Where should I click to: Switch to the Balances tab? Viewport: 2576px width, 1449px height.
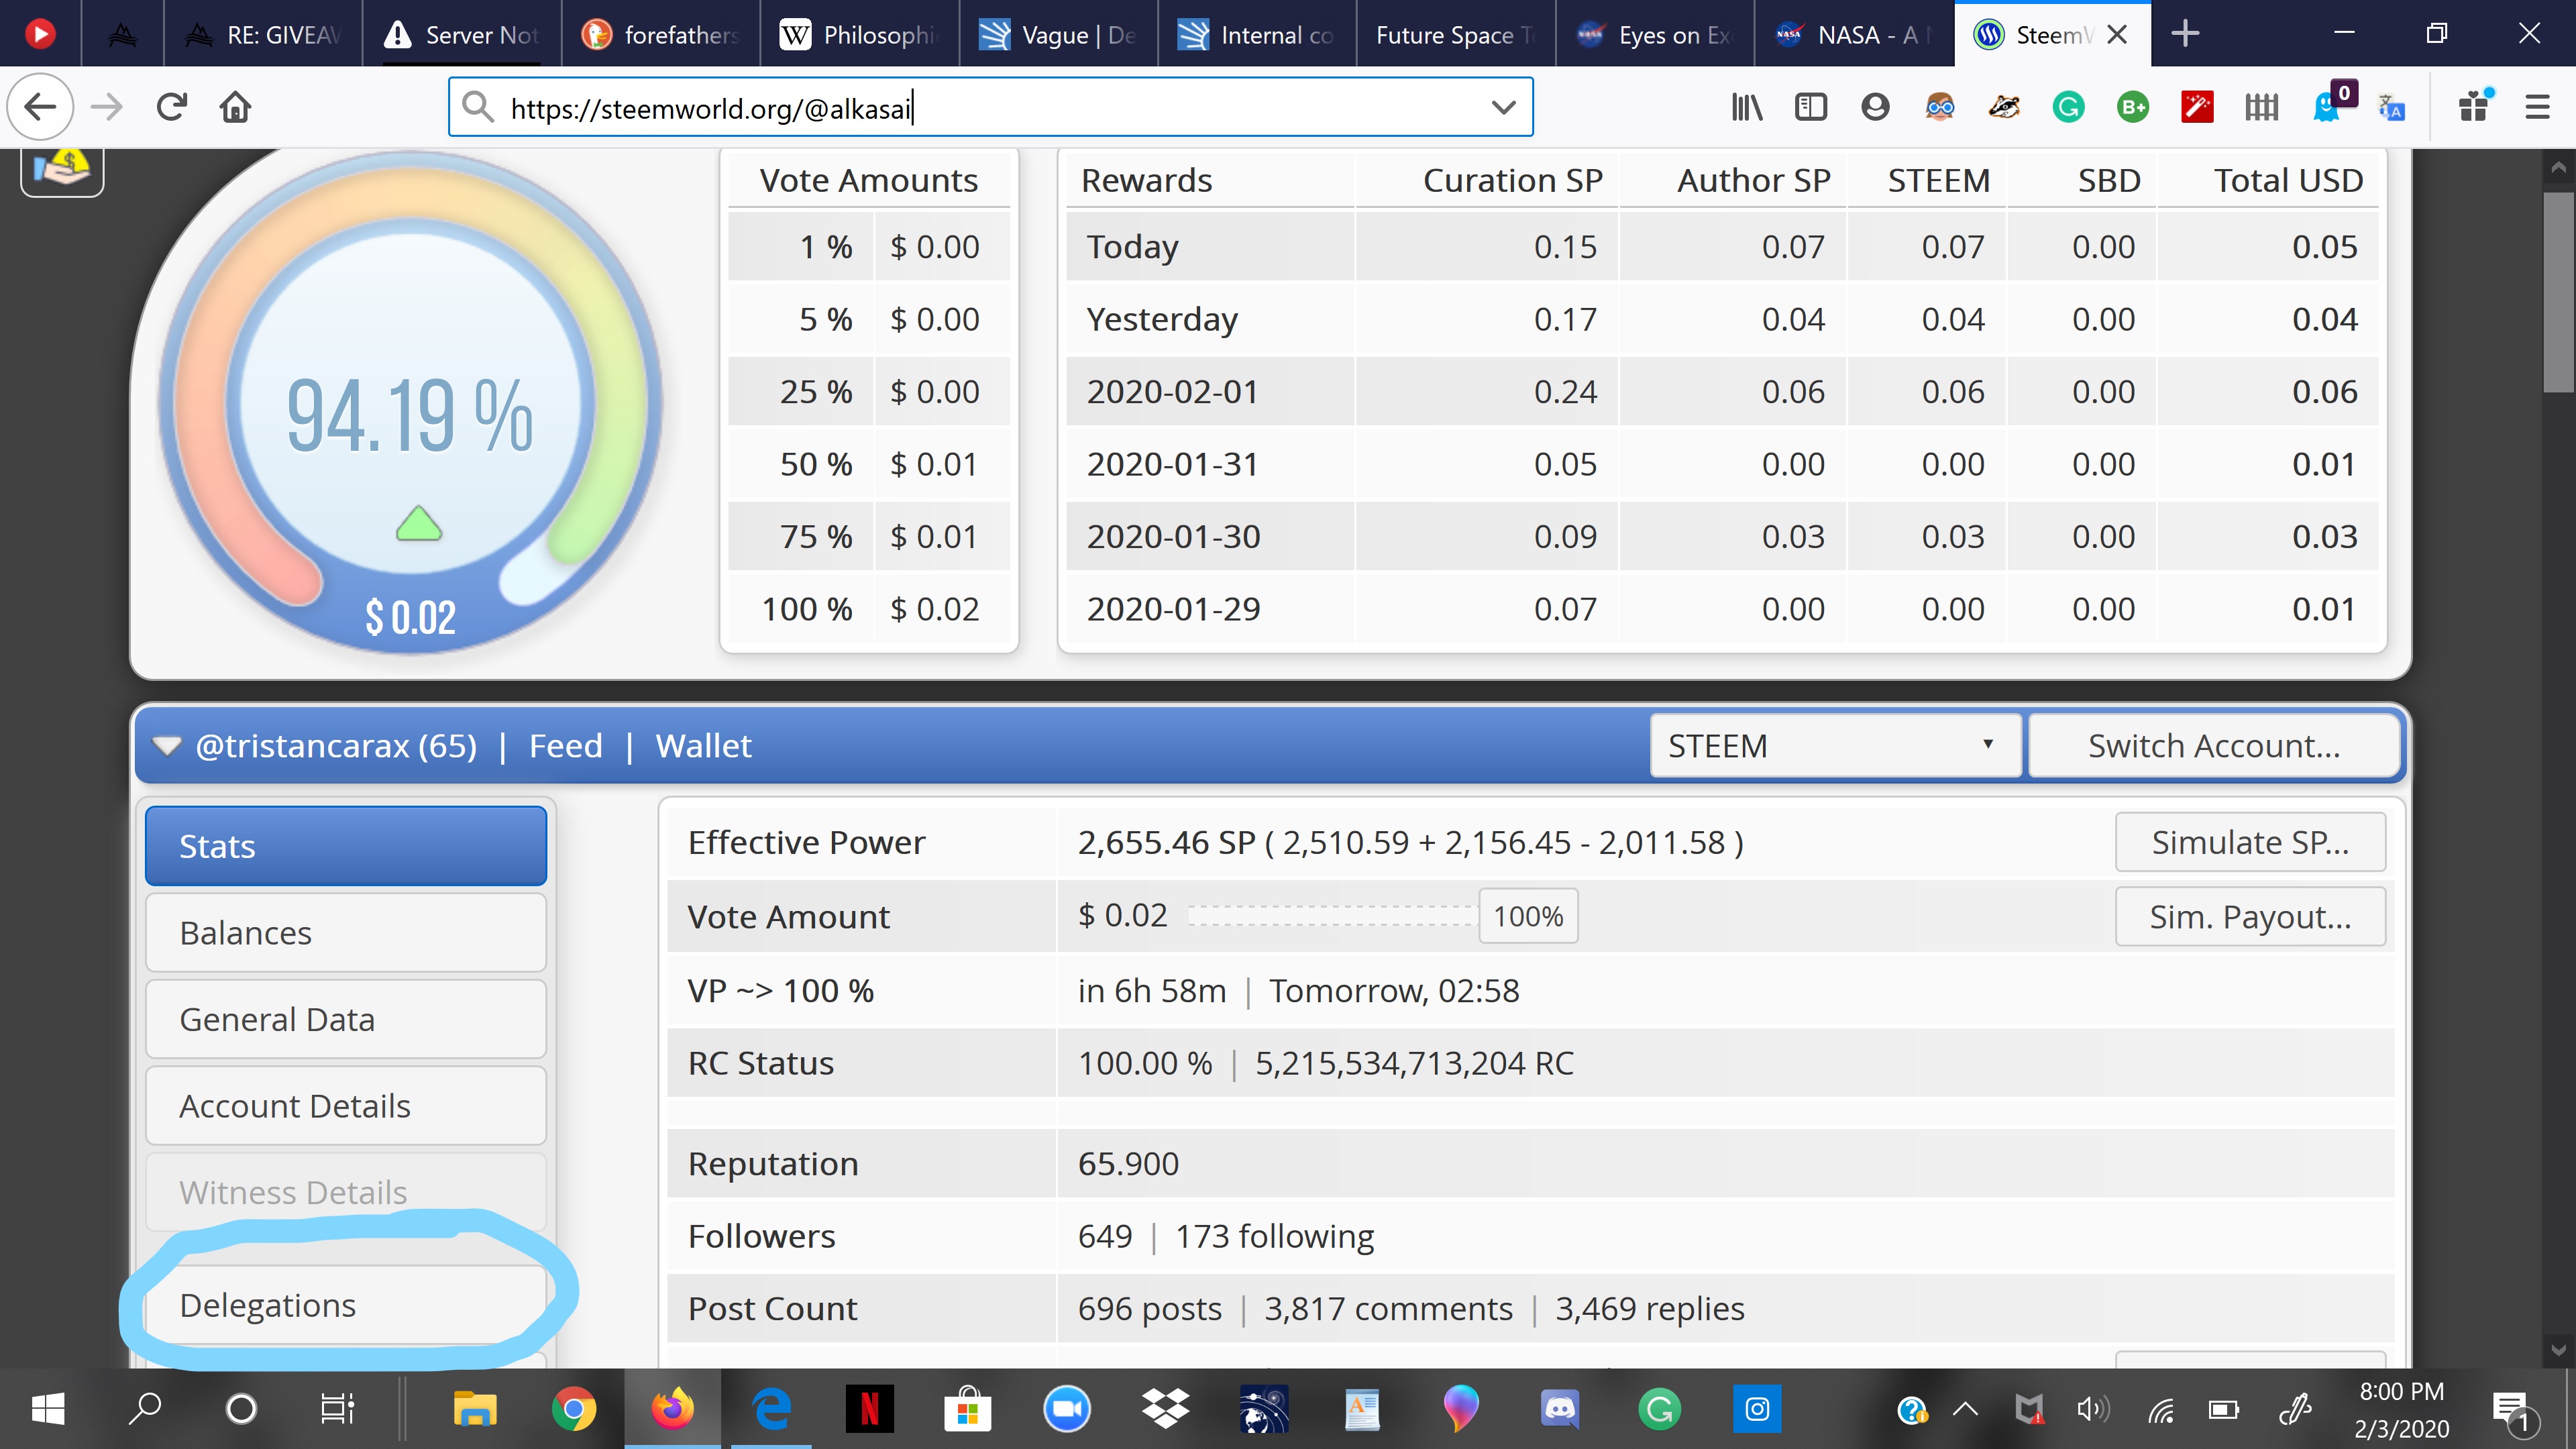coord(346,933)
